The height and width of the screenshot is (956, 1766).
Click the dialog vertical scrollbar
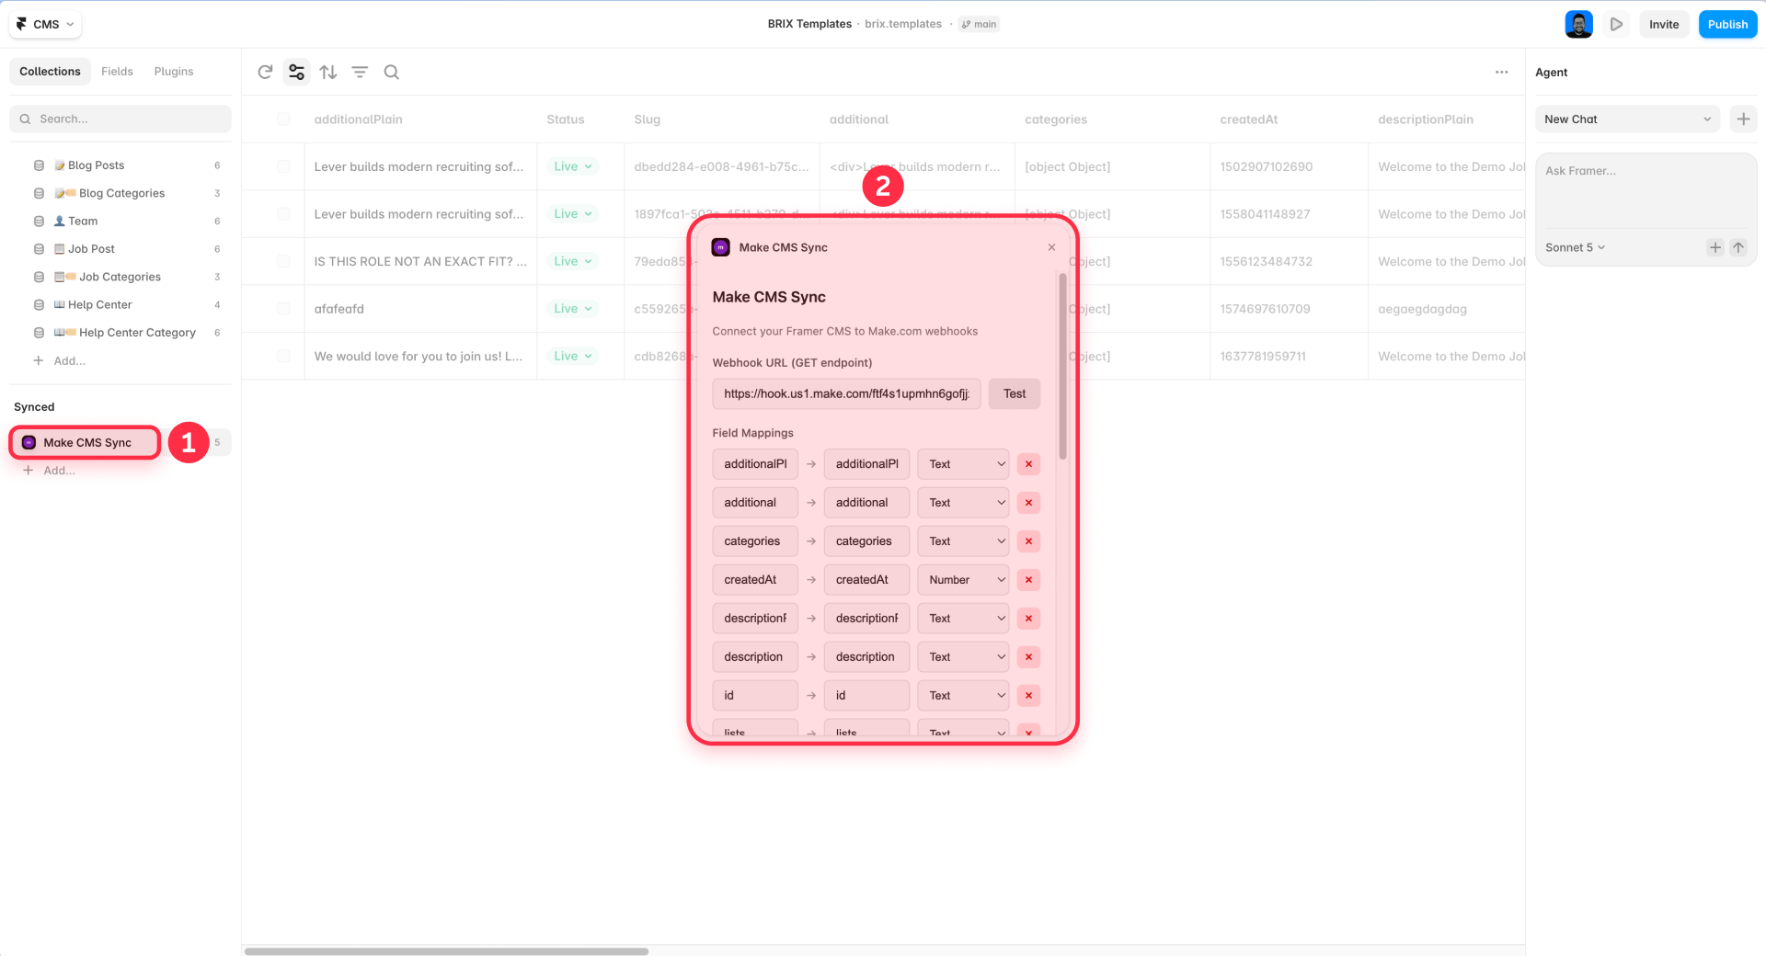pyautogui.click(x=1062, y=366)
